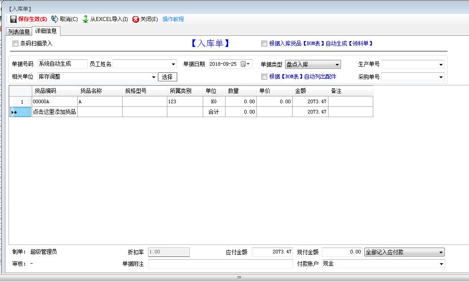
Task: Open the 操作教程 tutorial link
Action: click(x=173, y=19)
